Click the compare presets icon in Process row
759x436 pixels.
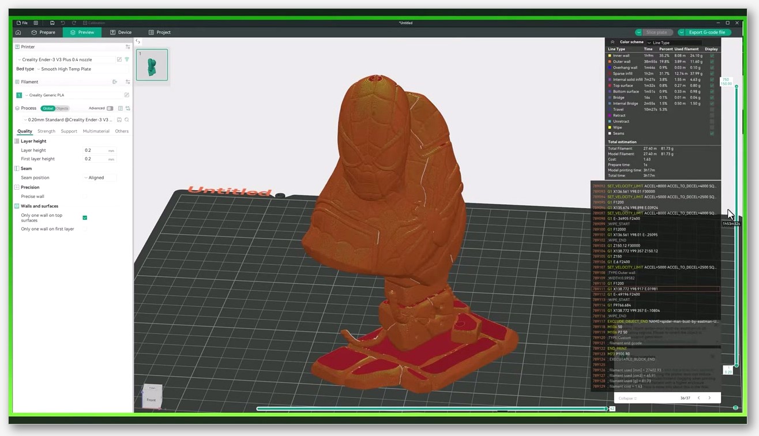coord(127,108)
